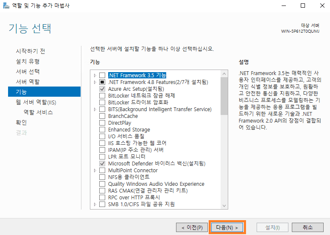Screen dimensions: 330x235
Task: Check MultiPoint Connector checkbox
Action: 102,170
